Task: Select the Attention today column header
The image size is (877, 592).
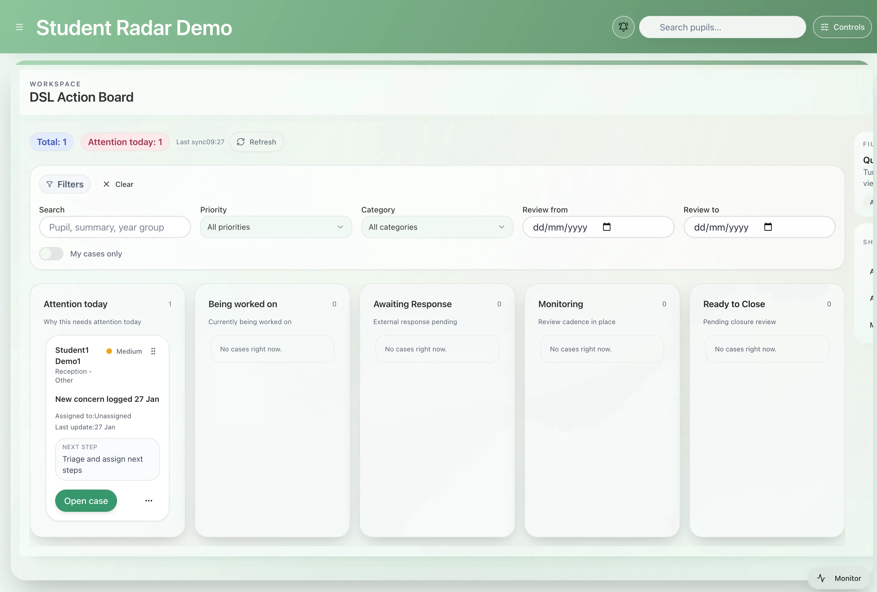Action: tap(75, 304)
